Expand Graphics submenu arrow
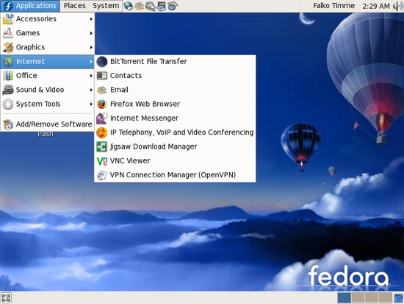 [x=91, y=47]
